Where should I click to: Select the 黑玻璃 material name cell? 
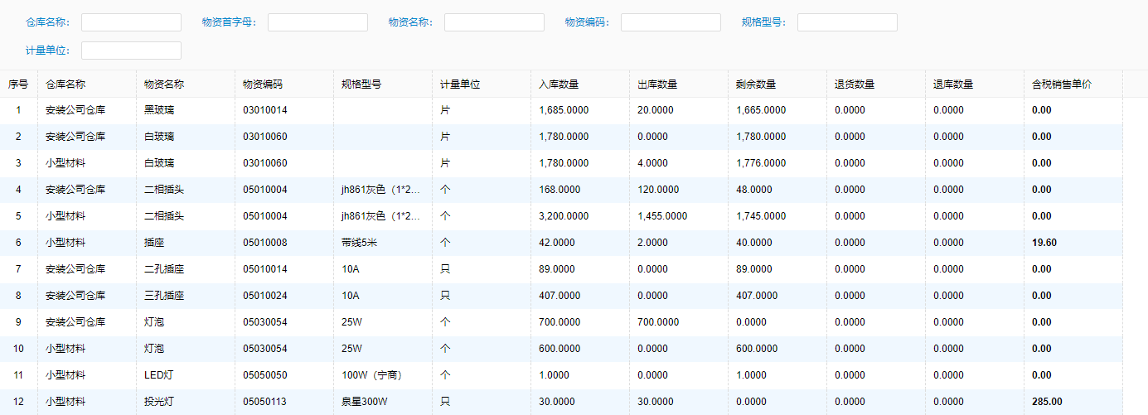pos(160,110)
